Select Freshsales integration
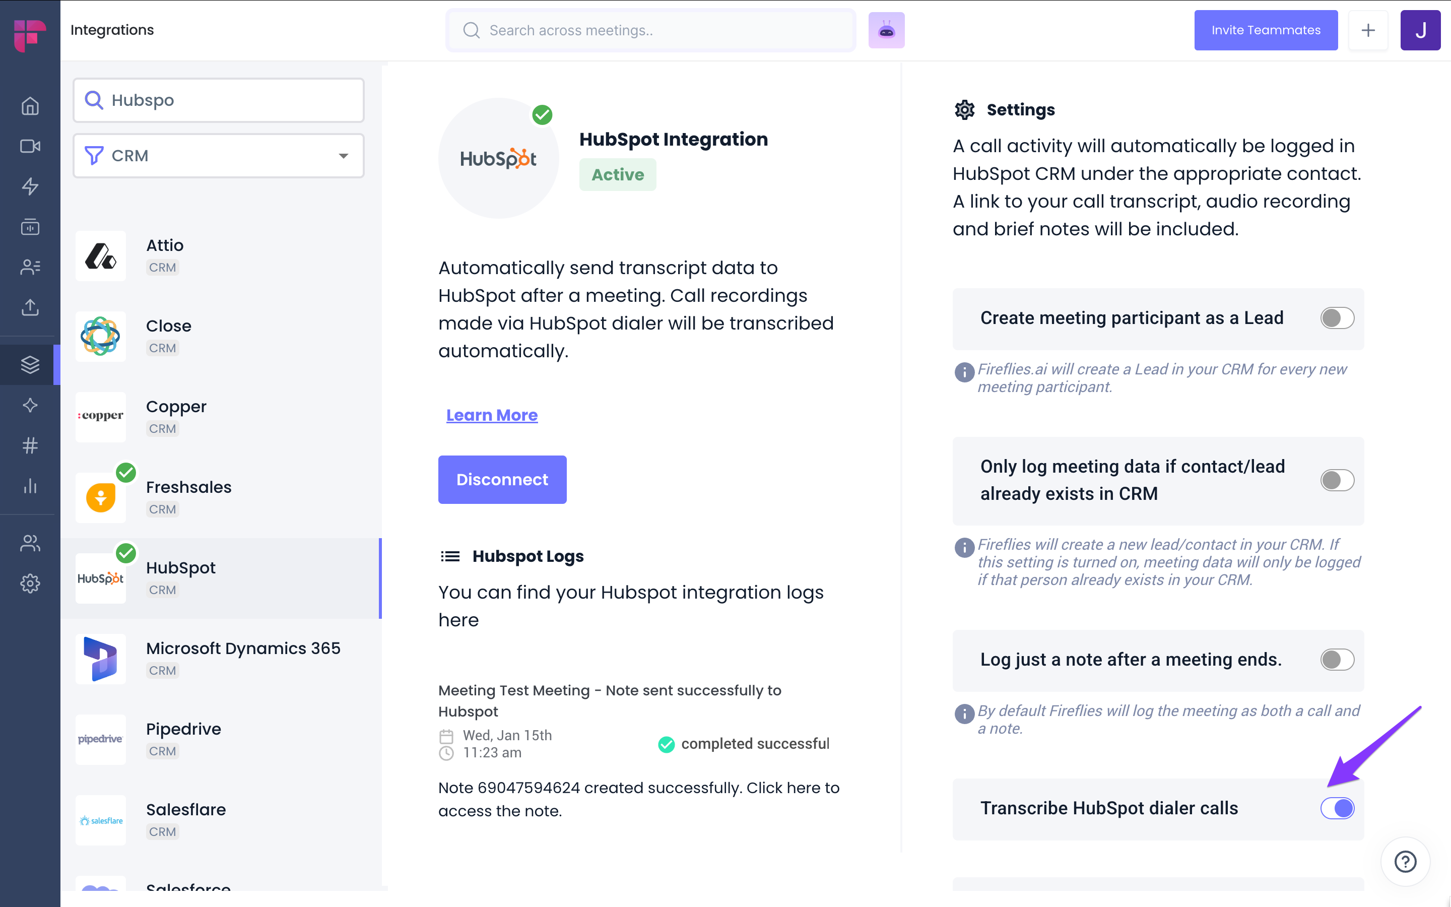This screenshot has height=907, width=1451. [x=221, y=498]
